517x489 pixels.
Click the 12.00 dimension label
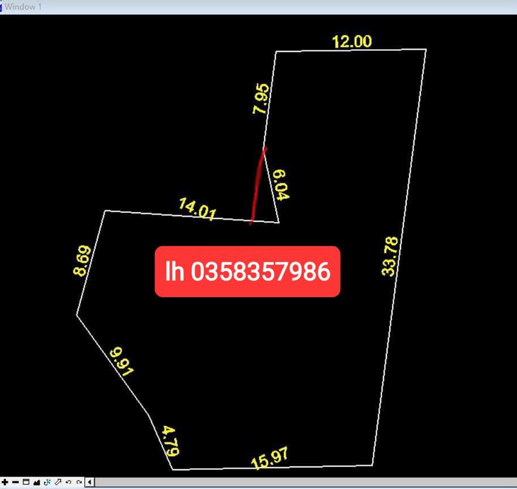(352, 41)
